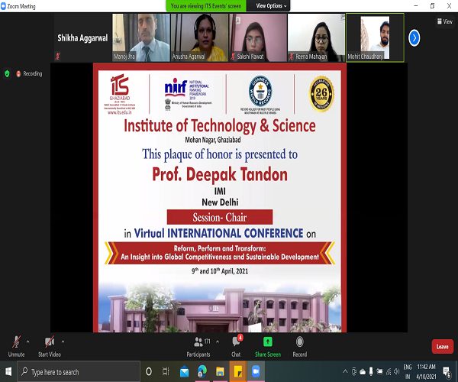Open the Participants panel
This screenshot has width=458, height=382.
(198, 346)
